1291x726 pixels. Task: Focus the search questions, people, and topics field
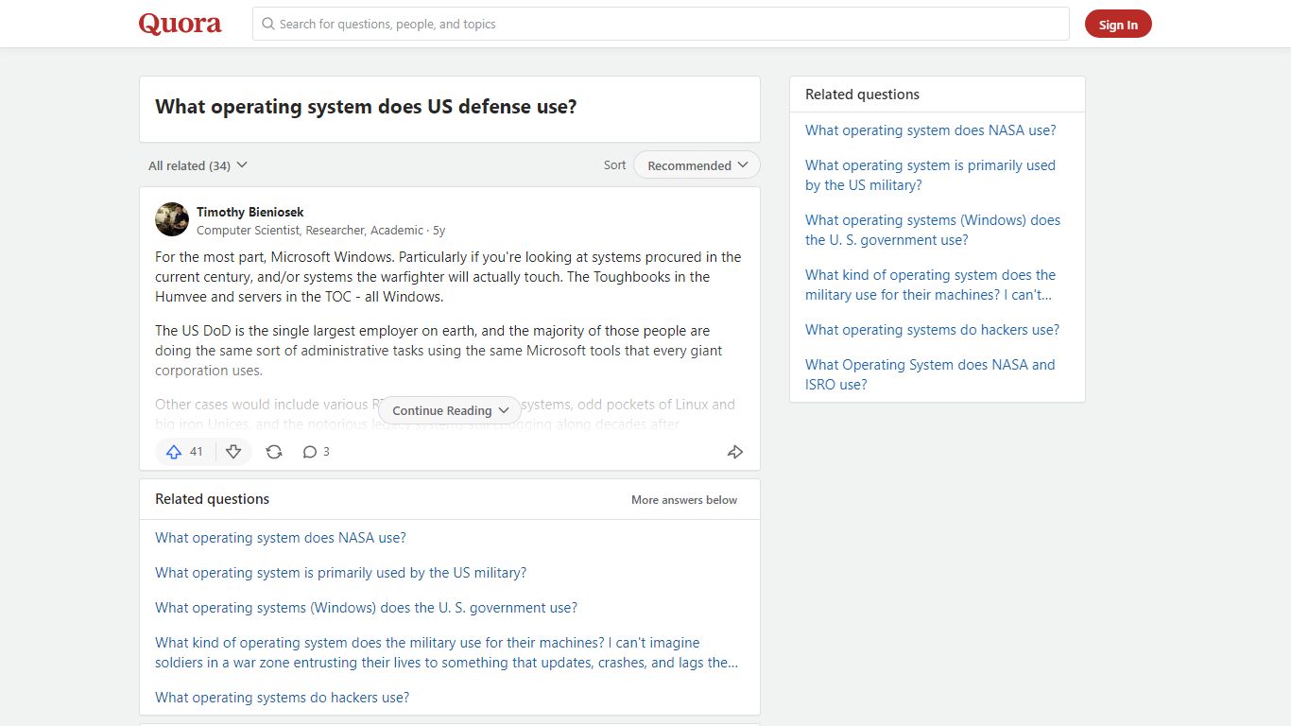click(x=661, y=24)
